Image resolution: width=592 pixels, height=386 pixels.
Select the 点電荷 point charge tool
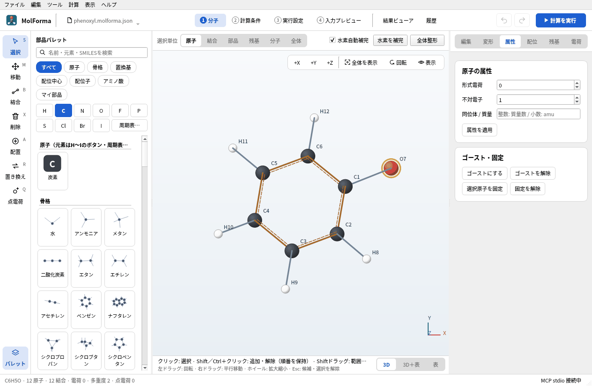click(15, 196)
